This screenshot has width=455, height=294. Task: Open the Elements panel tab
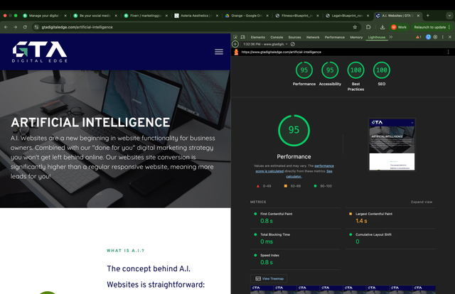tap(257, 37)
